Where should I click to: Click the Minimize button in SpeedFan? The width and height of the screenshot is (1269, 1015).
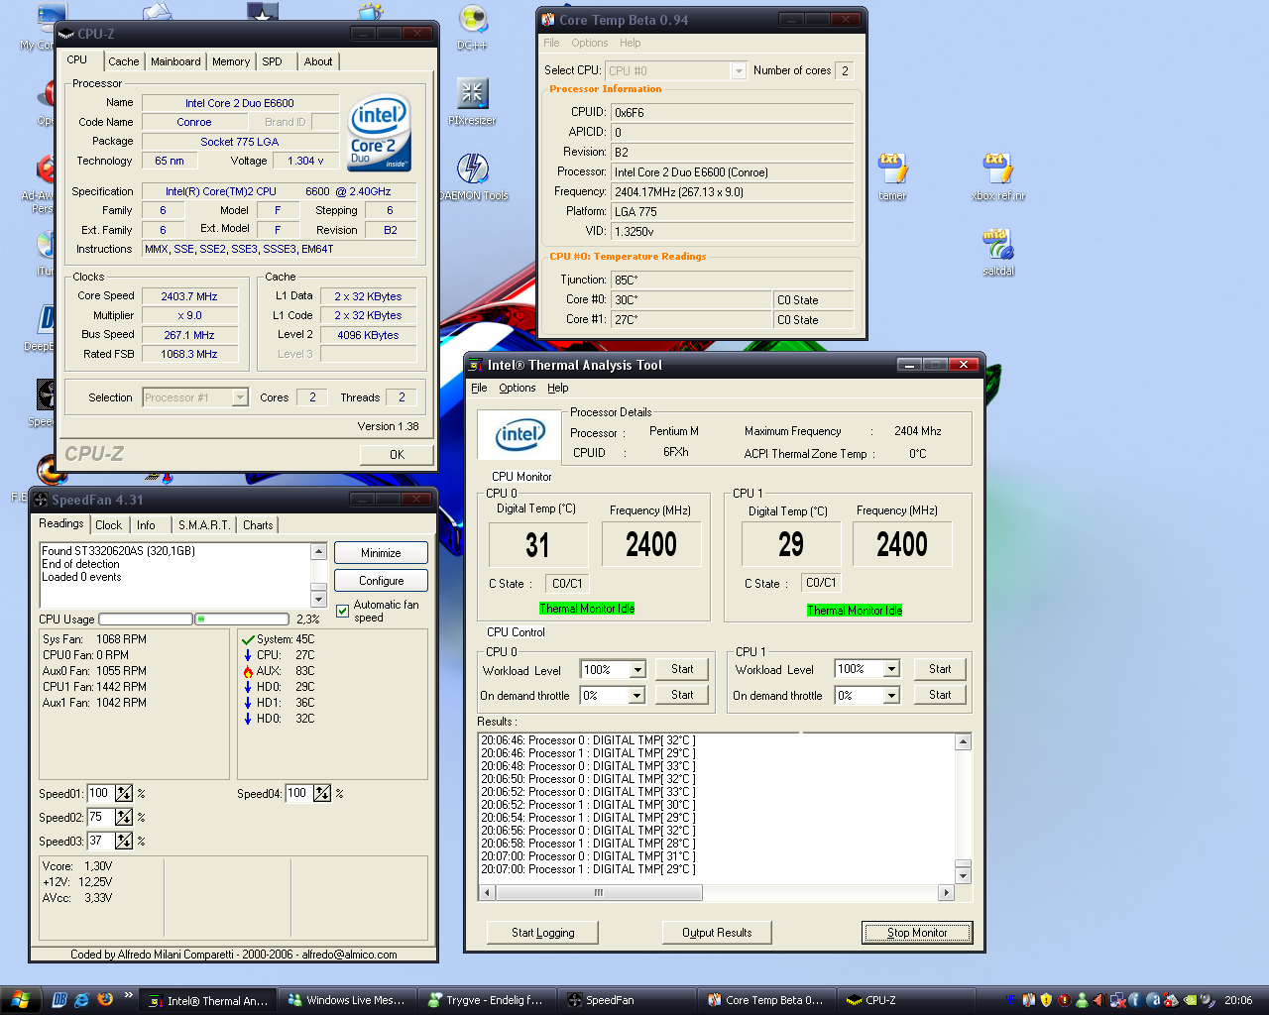381,553
